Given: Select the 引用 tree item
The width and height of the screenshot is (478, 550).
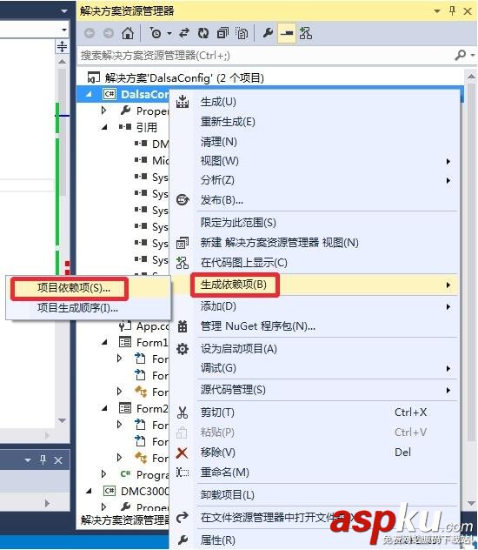Looking at the screenshot, I should click(147, 127).
